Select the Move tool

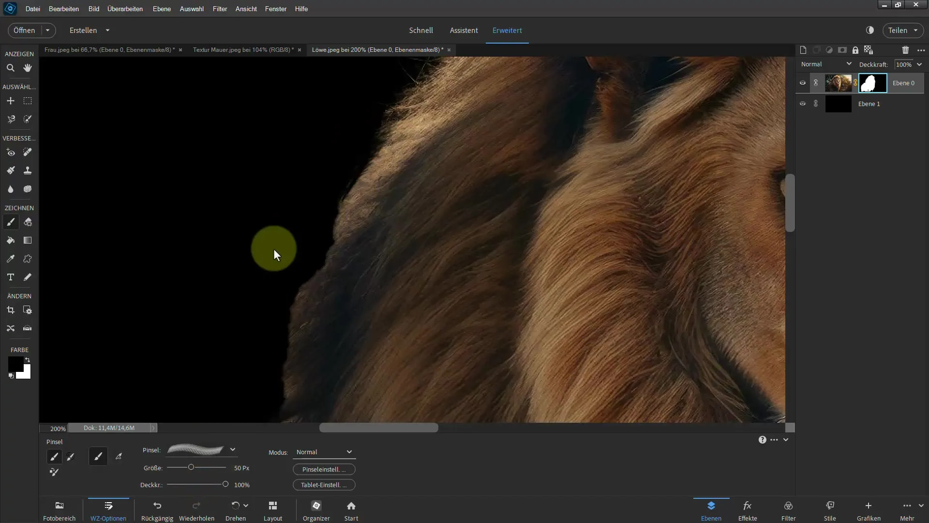10,101
